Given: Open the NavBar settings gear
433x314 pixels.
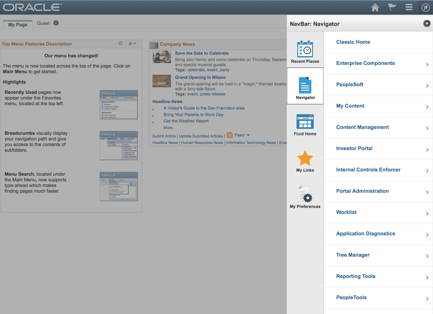Looking at the screenshot, I should (427, 23).
